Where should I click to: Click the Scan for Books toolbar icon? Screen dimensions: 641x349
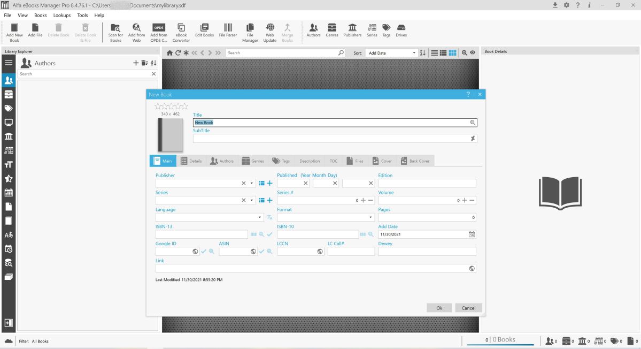click(115, 27)
